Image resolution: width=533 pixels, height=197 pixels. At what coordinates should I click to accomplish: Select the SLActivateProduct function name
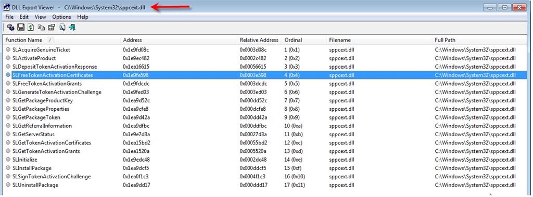click(34, 58)
